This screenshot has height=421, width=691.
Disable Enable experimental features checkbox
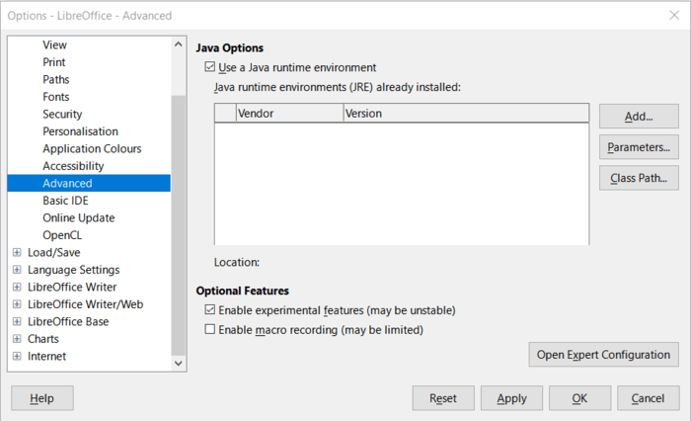tap(209, 309)
